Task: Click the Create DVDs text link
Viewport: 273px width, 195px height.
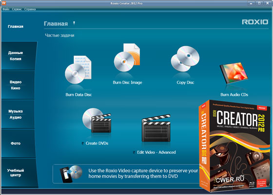Action: click(x=97, y=143)
